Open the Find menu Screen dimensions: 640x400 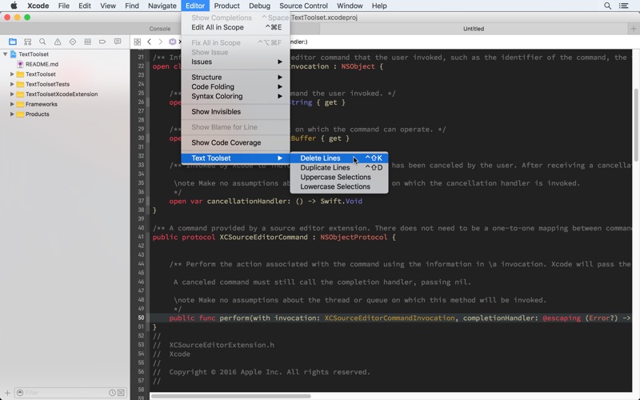point(132,6)
